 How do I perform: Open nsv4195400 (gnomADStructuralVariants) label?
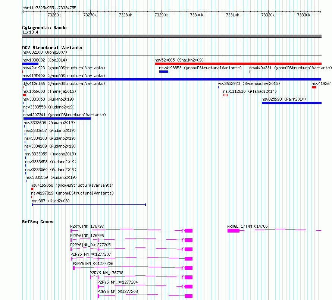(64, 76)
